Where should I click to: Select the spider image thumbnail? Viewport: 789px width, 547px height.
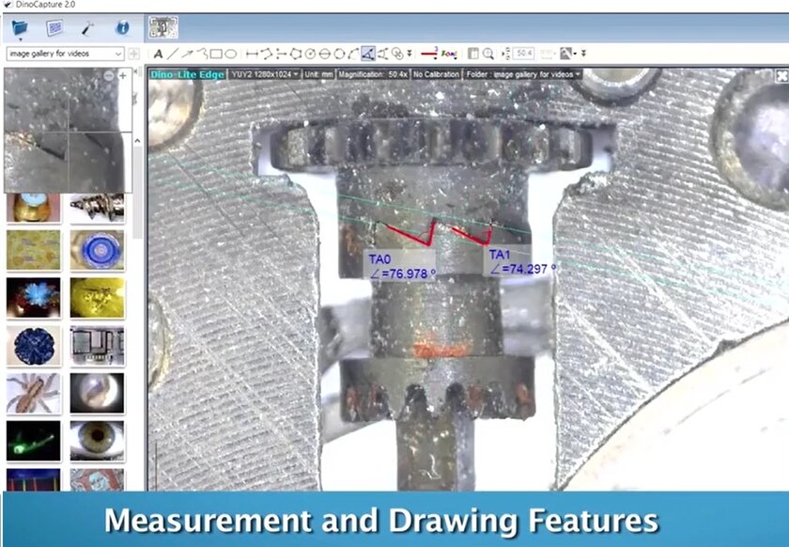point(33,393)
